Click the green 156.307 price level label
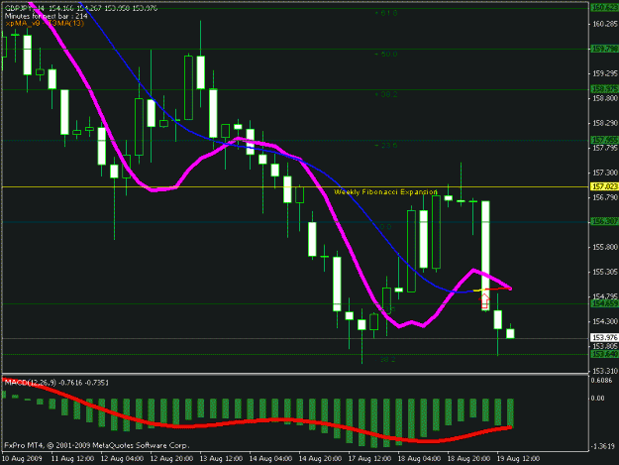The height and width of the screenshot is (465, 619). point(604,222)
